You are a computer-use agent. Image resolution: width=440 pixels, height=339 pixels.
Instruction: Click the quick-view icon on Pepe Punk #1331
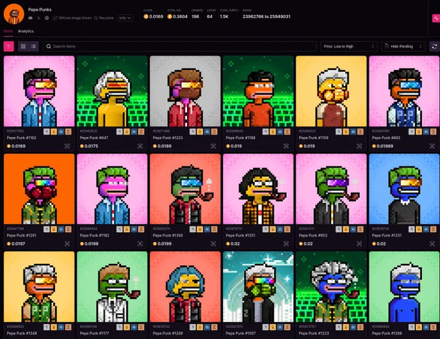432,244
